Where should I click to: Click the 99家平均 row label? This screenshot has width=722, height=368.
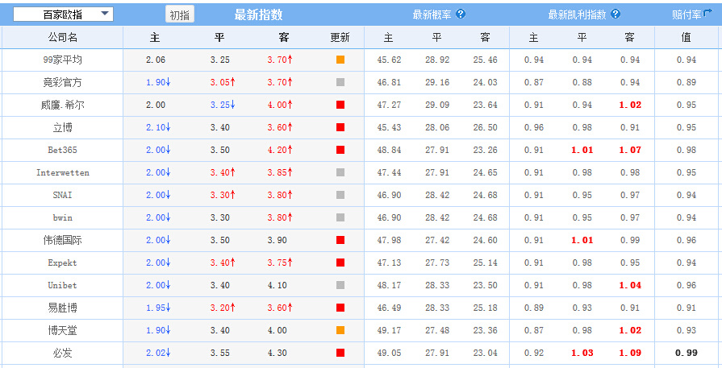click(x=62, y=60)
